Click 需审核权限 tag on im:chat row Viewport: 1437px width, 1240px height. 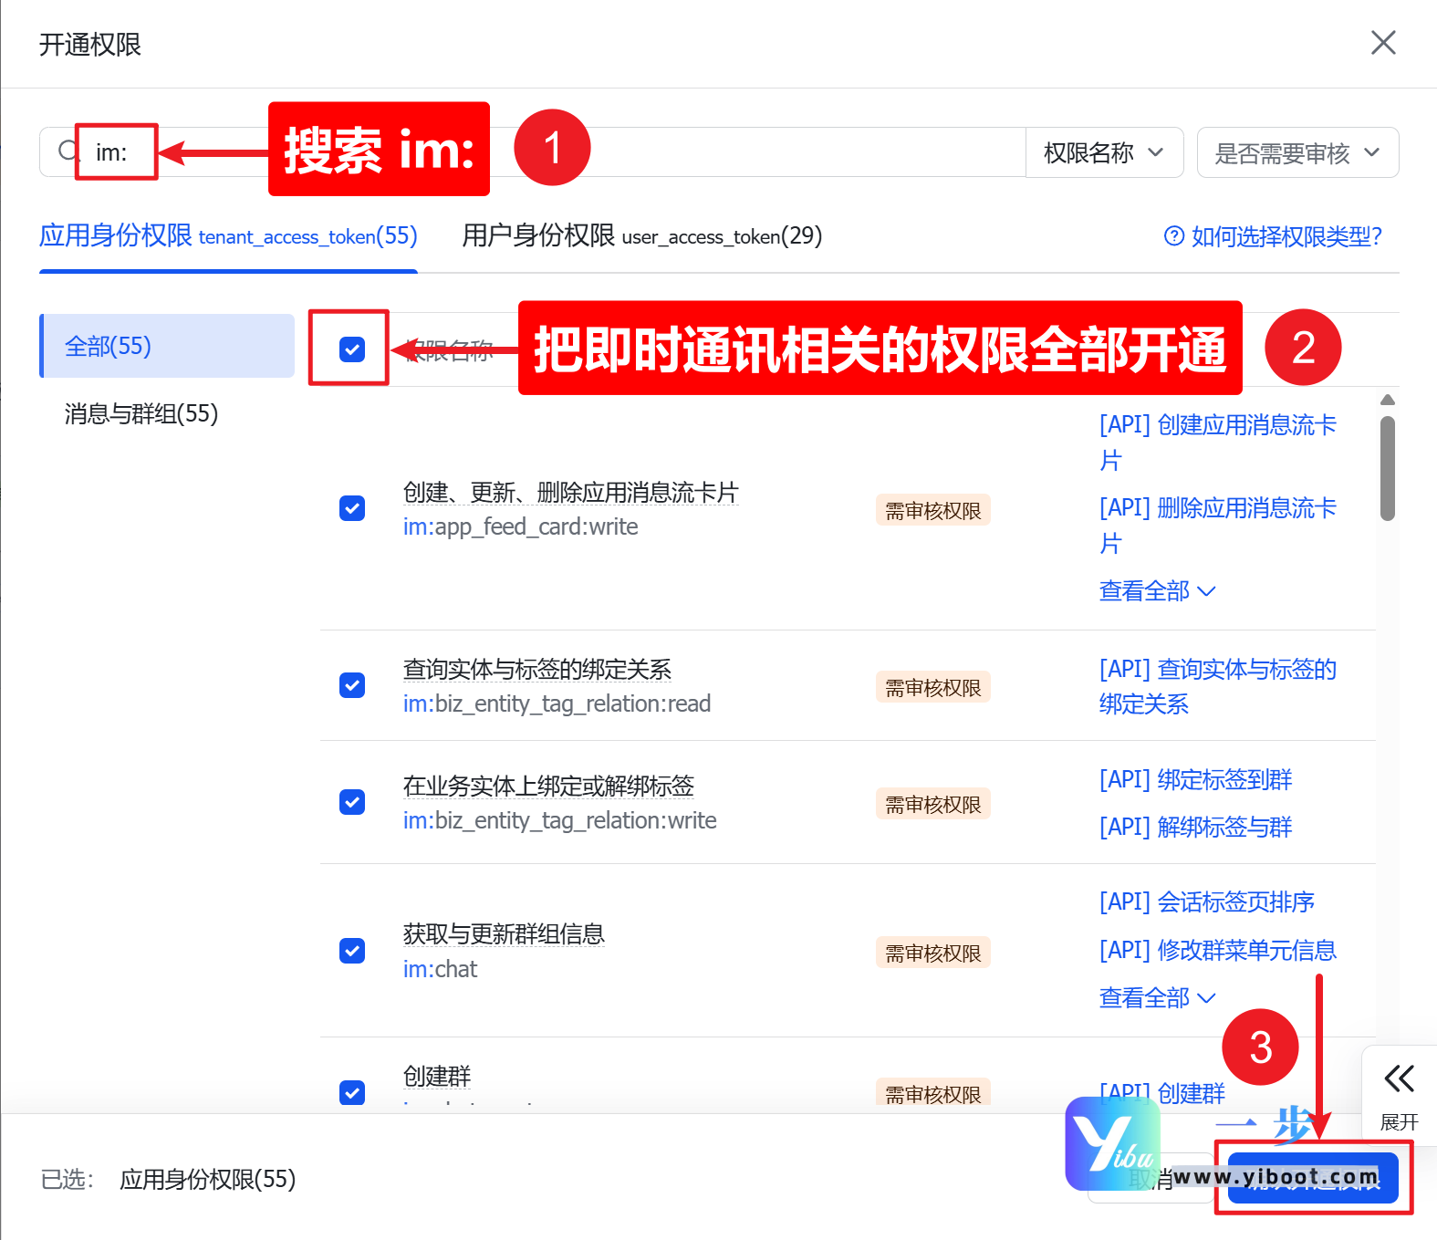tap(933, 953)
